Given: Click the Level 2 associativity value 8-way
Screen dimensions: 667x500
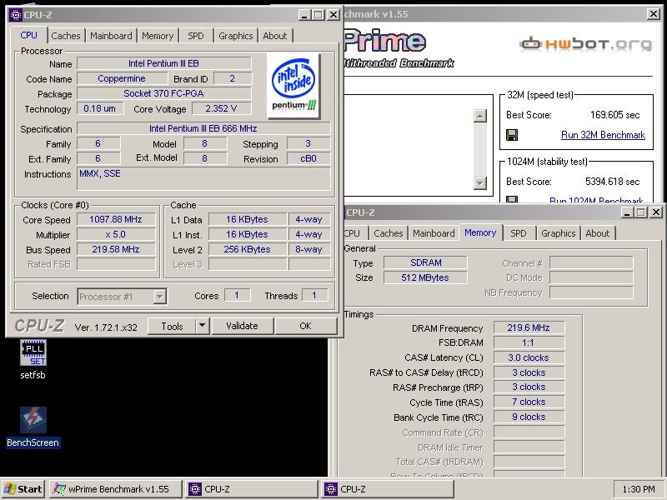Looking at the screenshot, I should click(x=308, y=249).
